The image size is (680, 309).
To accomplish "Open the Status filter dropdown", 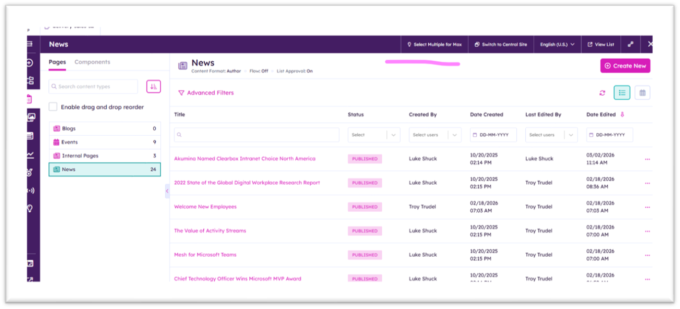I will pyautogui.click(x=374, y=135).
